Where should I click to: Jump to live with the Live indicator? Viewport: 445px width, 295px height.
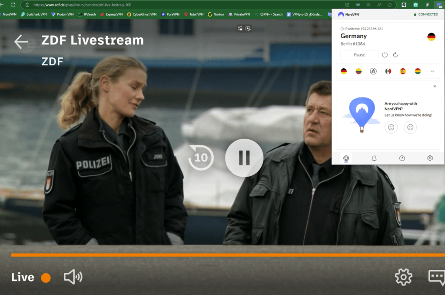[31, 278]
